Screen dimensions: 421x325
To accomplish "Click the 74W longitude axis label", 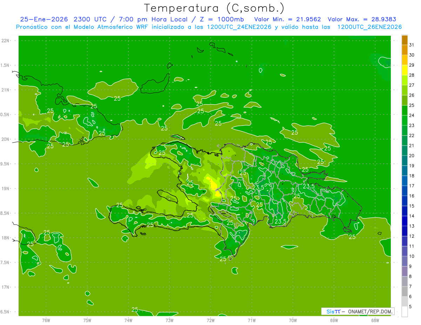I will tap(128, 320).
